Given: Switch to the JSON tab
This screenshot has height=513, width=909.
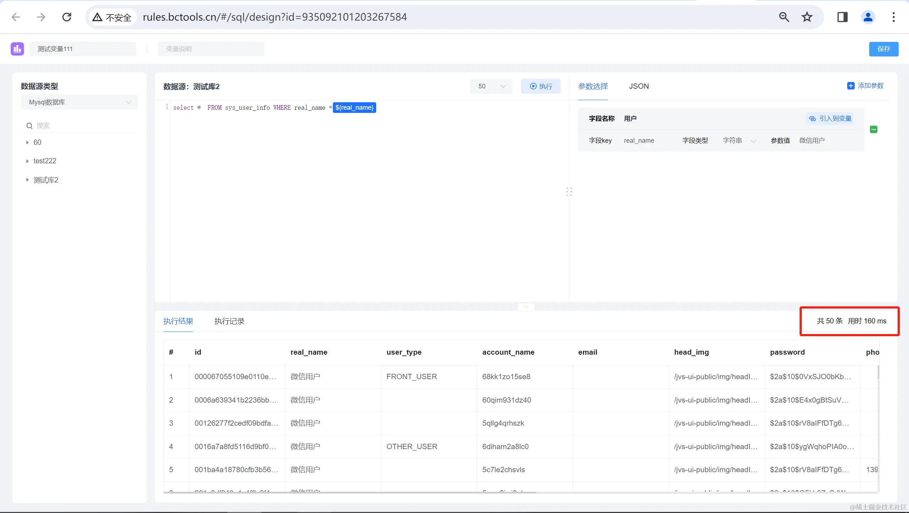Looking at the screenshot, I should (x=639, y=86).
